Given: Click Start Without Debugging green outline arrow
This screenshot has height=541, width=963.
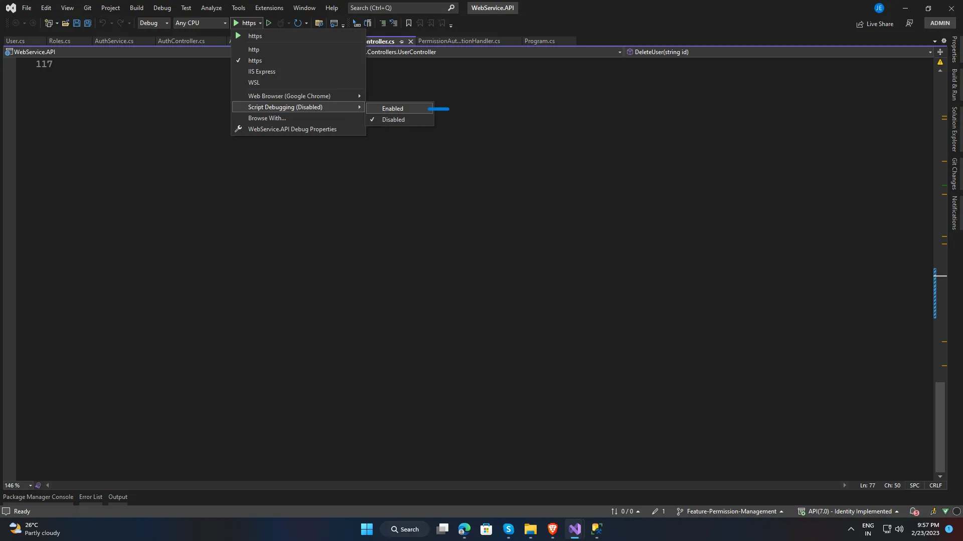Looking at the screenshot, I should click(269, 23).
